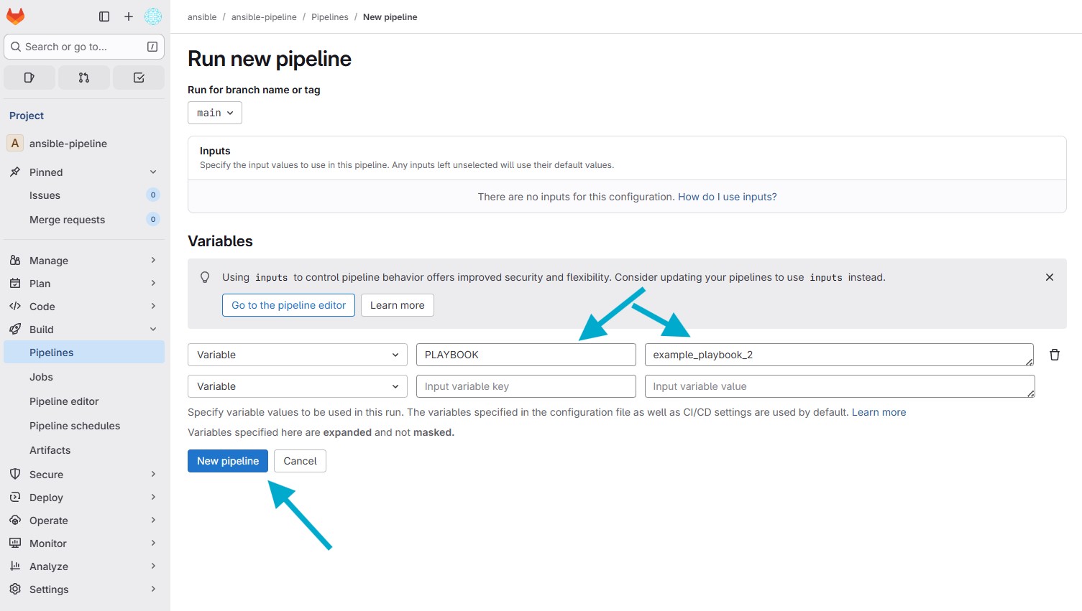Toggle the sidebar collapse icon
The image size is (1082, 611).
coord(104,17)
